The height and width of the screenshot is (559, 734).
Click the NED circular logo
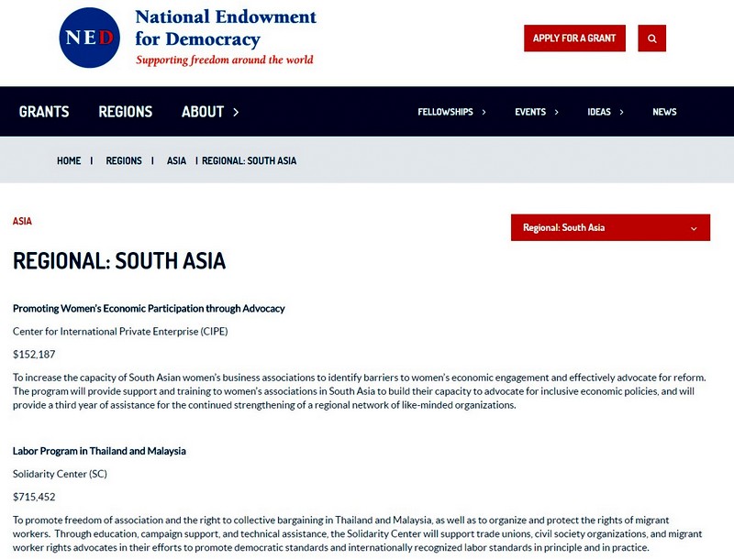coord(89,38)
